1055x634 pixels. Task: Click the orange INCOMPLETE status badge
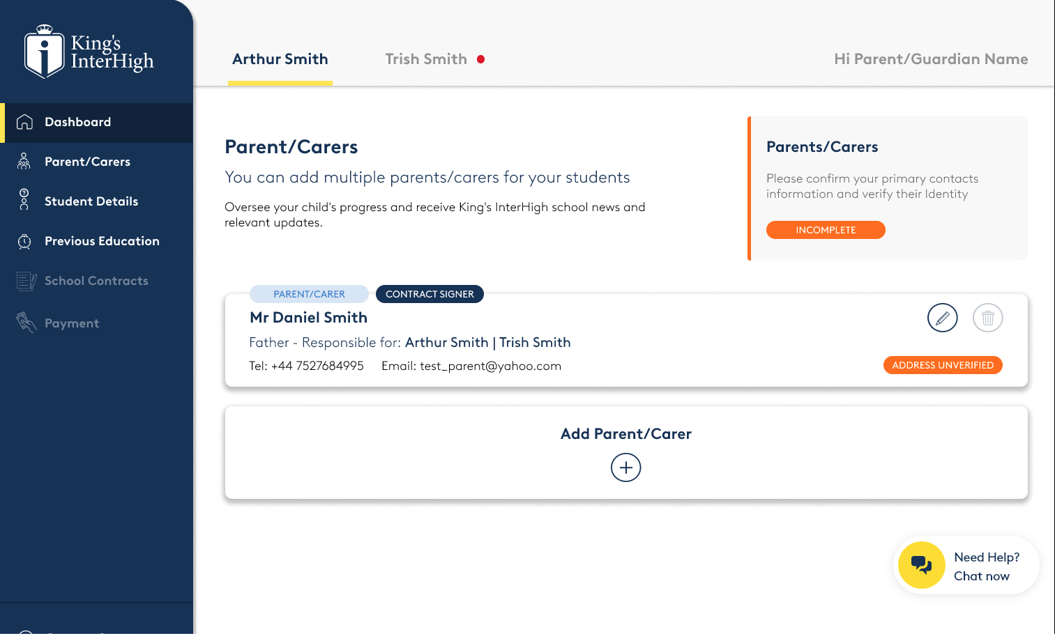click(x=826, y=230)
